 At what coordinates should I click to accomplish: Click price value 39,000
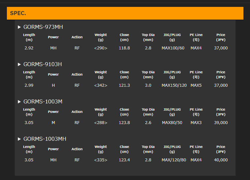click(221, 123)
